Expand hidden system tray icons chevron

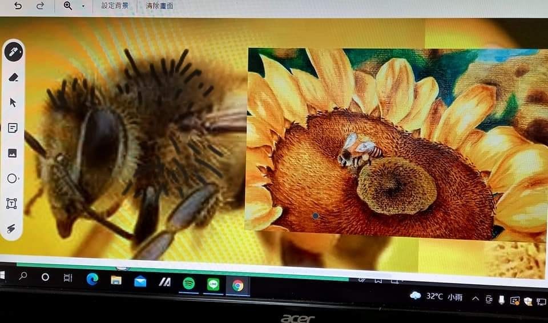click(x=476, y=298)
